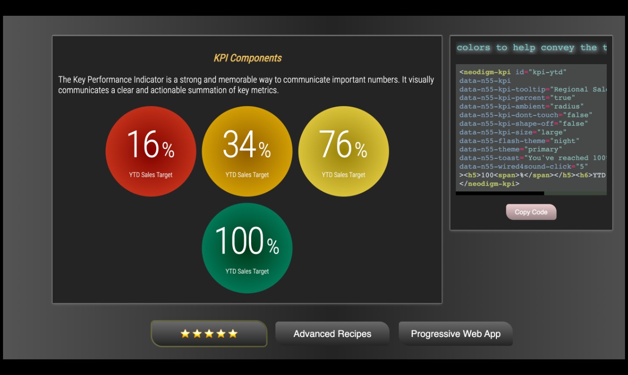628x375 pixels.
Task: Click code line data-n55-kpi-dont-touch="false"
Action: (x=526, y=115)
